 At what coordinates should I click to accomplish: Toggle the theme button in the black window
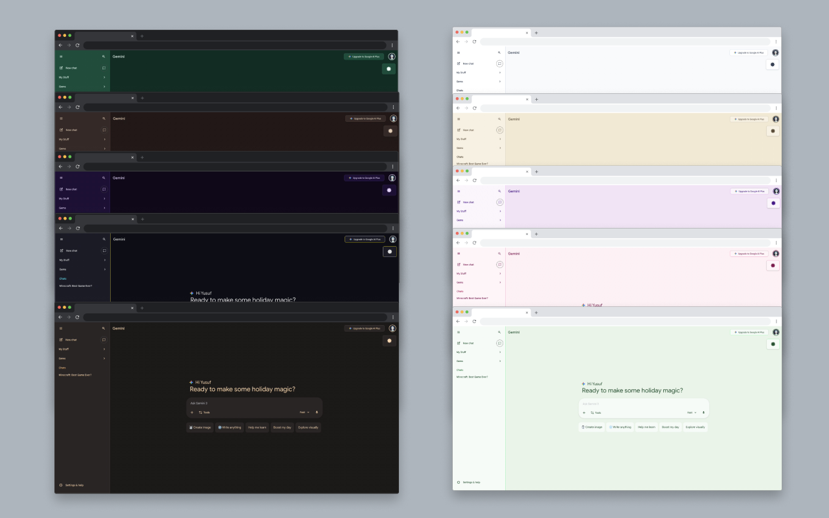(x=389, y=341)
